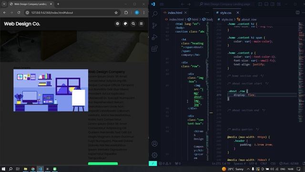
Task: Close the Web Design Company Landing tab
Action: (51, 4)
